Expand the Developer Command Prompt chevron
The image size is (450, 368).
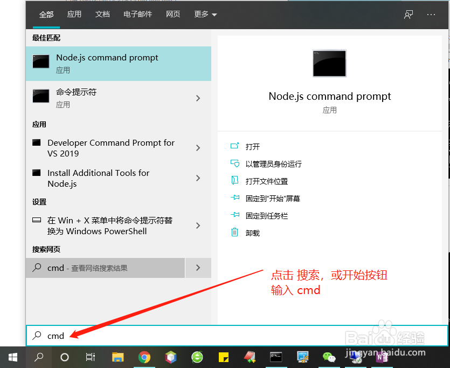[x=198, y=148]
